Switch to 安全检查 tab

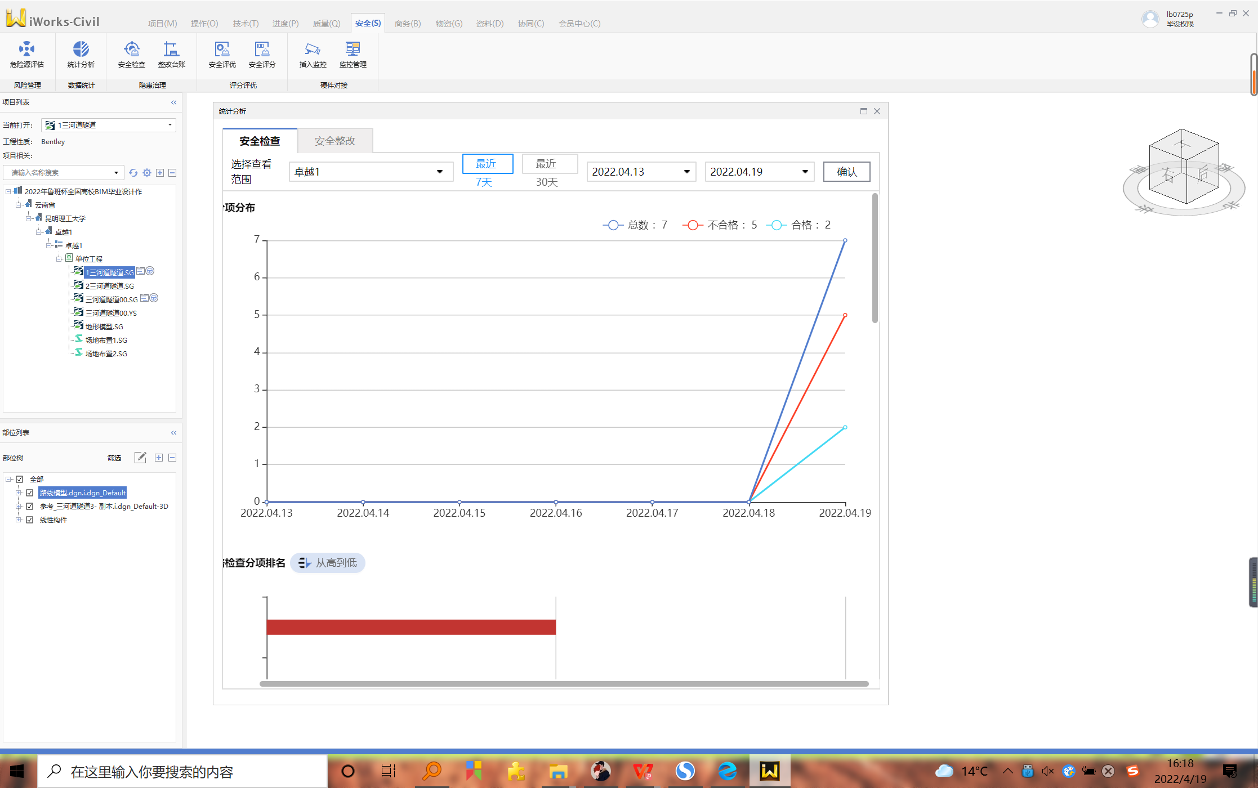coord(260,141)
